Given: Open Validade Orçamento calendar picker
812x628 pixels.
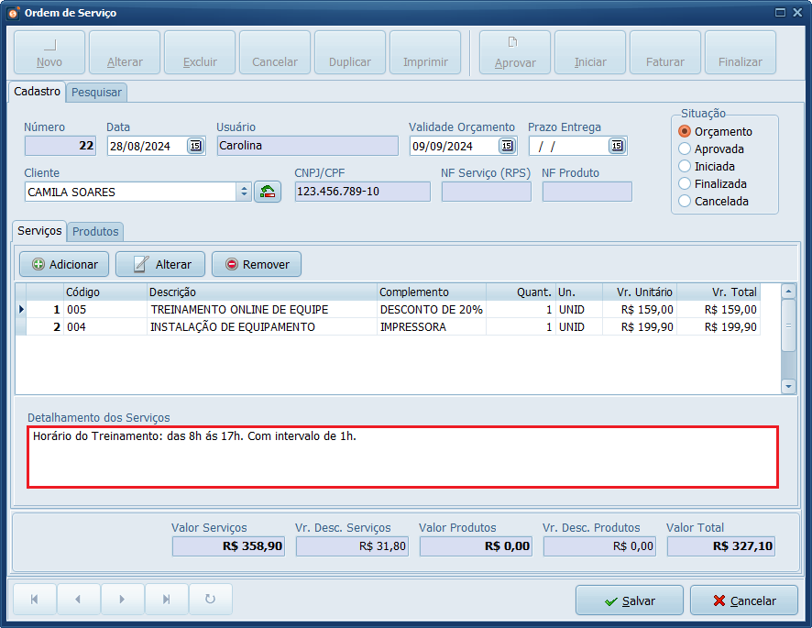Looking at the screenshot, I should (x=507, y=146).
